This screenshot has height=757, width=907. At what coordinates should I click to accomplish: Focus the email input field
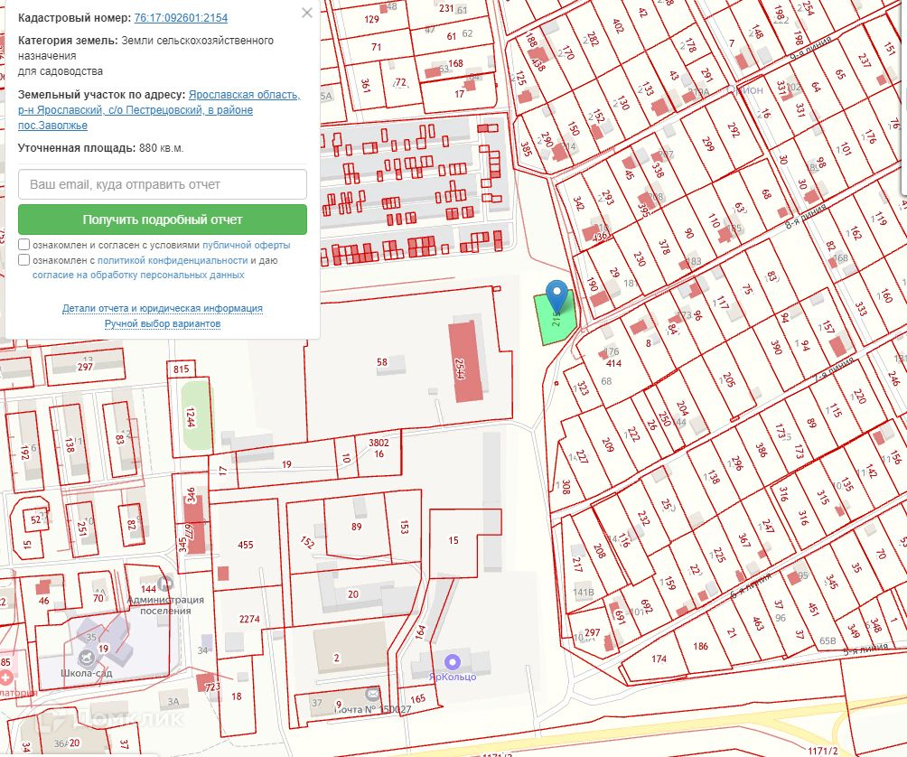[163, 184]
